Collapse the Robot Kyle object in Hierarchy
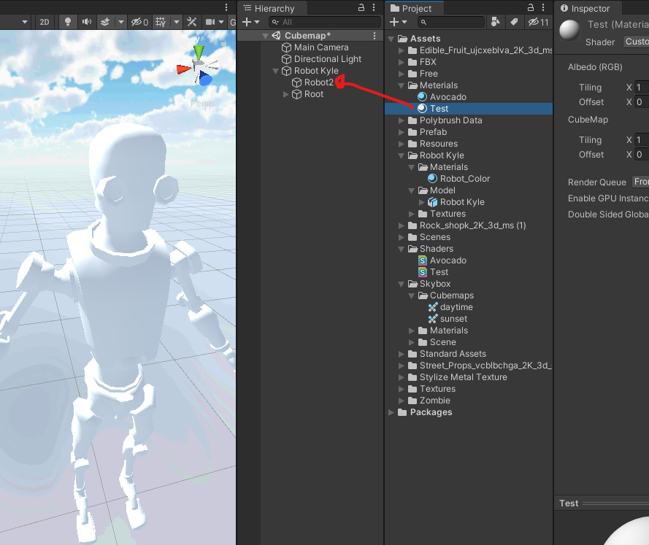This screenshot has height=545, width=649. click(x=276, y=71)
